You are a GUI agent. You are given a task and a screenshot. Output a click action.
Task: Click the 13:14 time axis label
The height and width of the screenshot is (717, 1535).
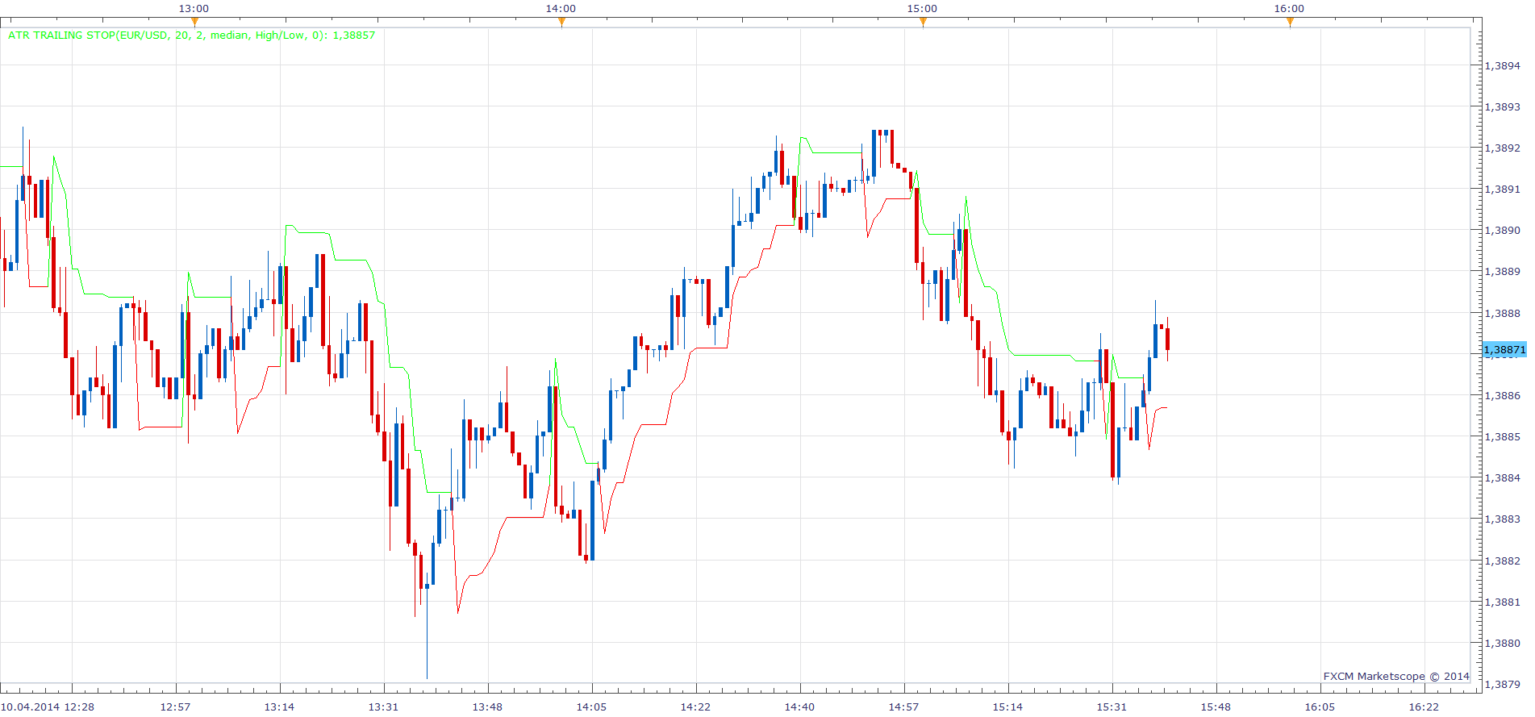pyautogui.click(x=279, y=707)
